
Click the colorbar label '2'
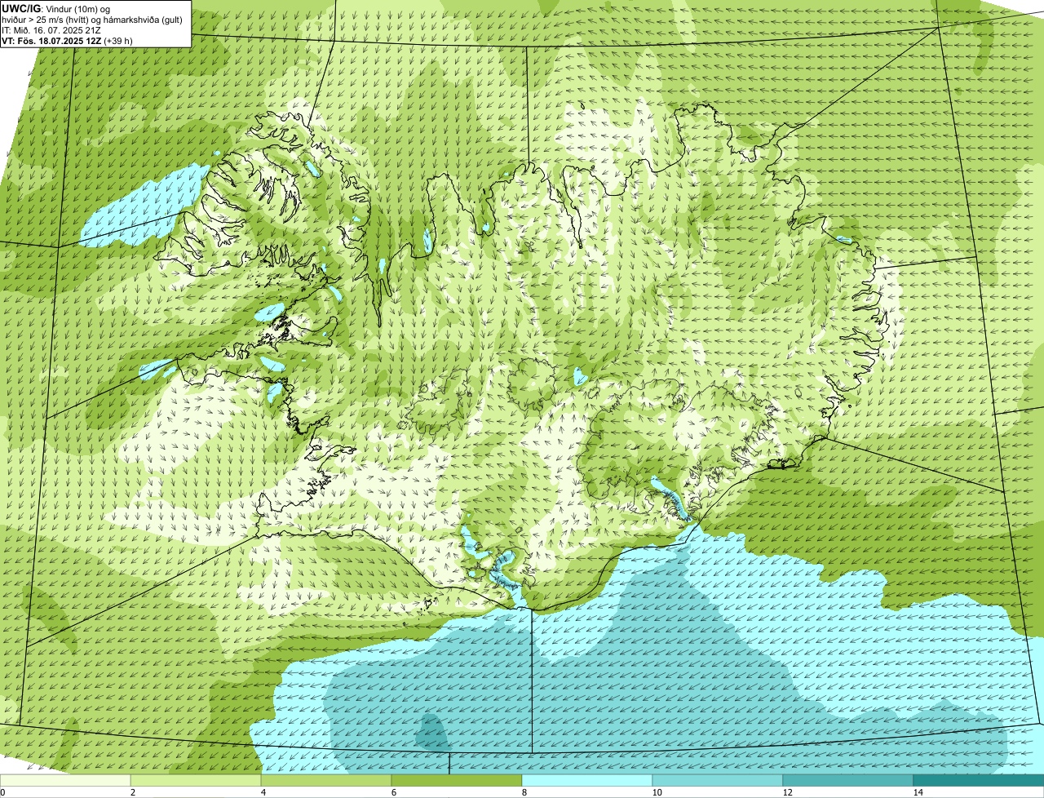click(x=132, y=792)
